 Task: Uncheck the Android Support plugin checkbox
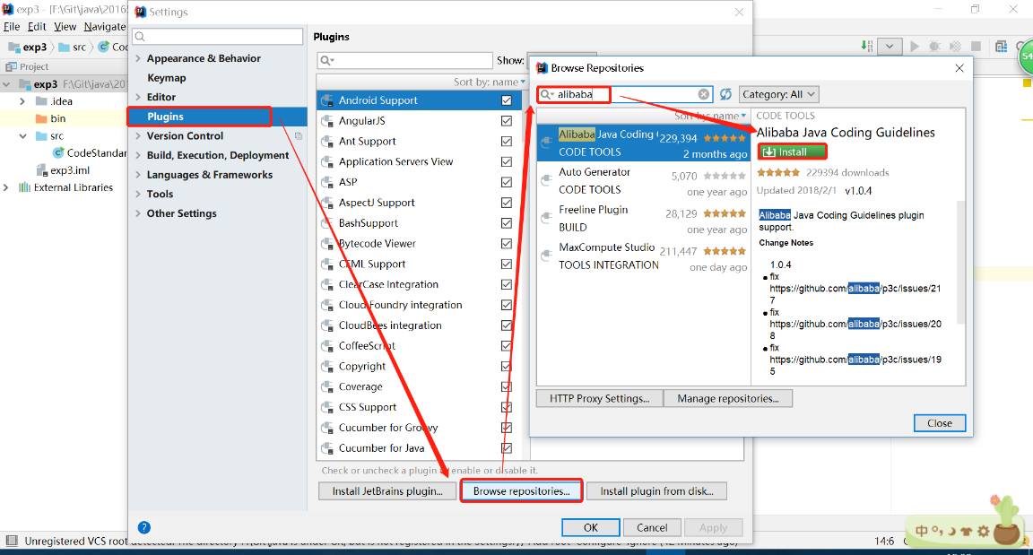pyautogui.click(x=506, y=100)
